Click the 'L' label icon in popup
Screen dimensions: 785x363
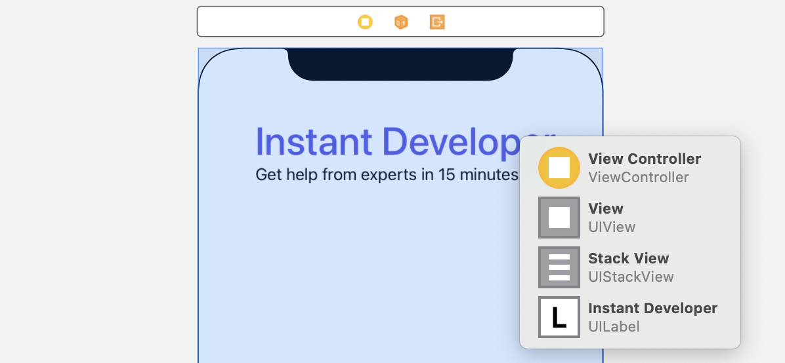559,317
